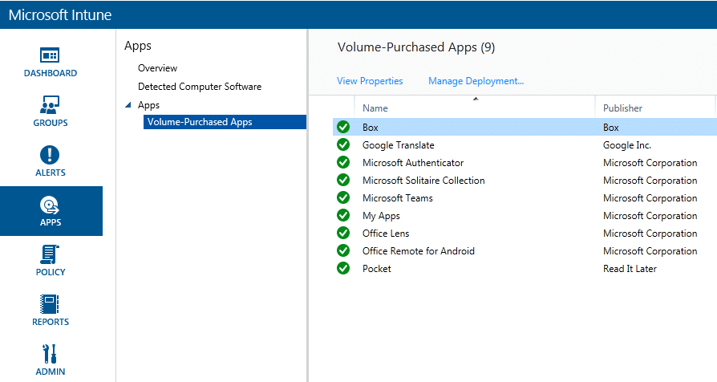
Task: Click green status check next to Google Translate
Action: [343, 144]
